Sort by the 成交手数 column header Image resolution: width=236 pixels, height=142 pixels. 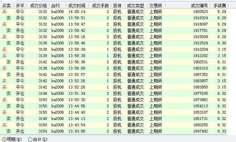point(100,6)
